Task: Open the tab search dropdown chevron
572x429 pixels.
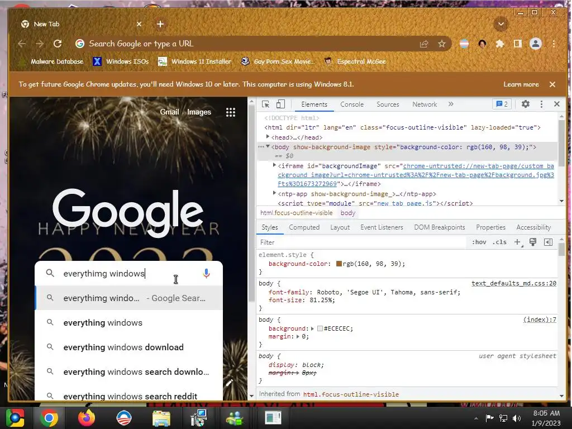Action: click(501, 24)
